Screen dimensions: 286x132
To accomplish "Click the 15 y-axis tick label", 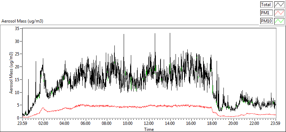I will (18, 80).
